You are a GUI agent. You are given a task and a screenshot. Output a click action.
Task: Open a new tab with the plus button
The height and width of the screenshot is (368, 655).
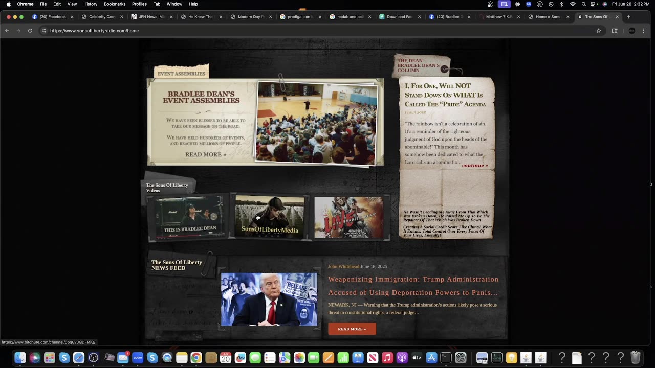[629, 17]
